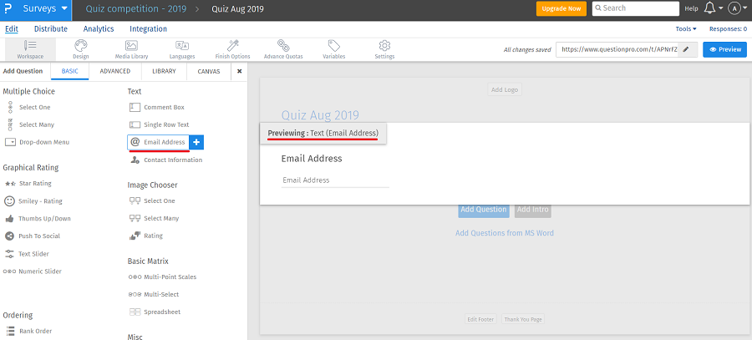The height and width of the screenshot is (340, 752).
Task: Click the Upgrade Now button
Action: point(561,8)
